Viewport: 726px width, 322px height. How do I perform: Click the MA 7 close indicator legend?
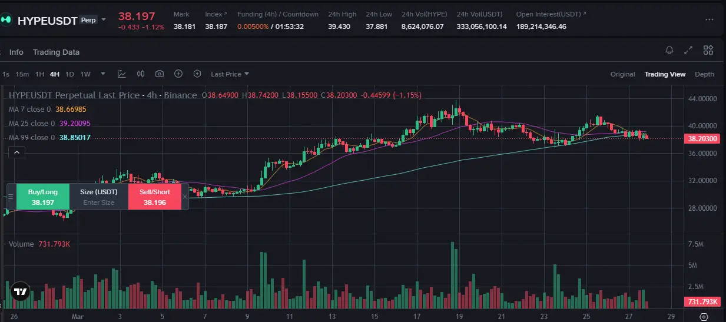click(47, 109)
